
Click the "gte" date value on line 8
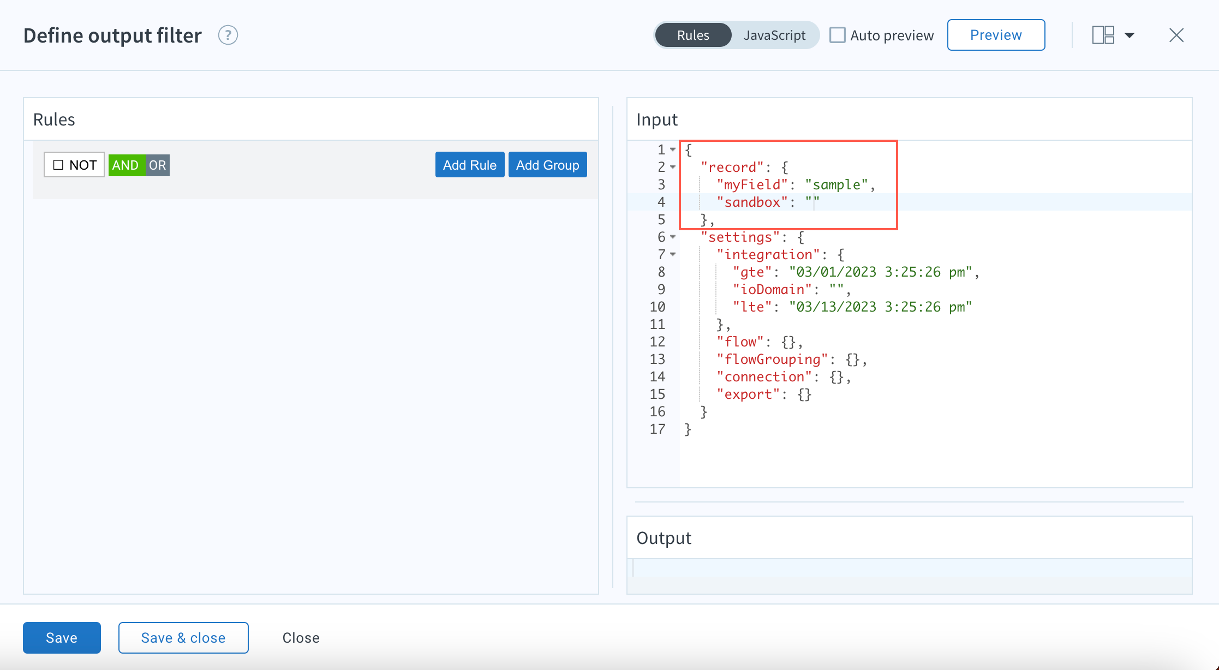coord(881,272)
